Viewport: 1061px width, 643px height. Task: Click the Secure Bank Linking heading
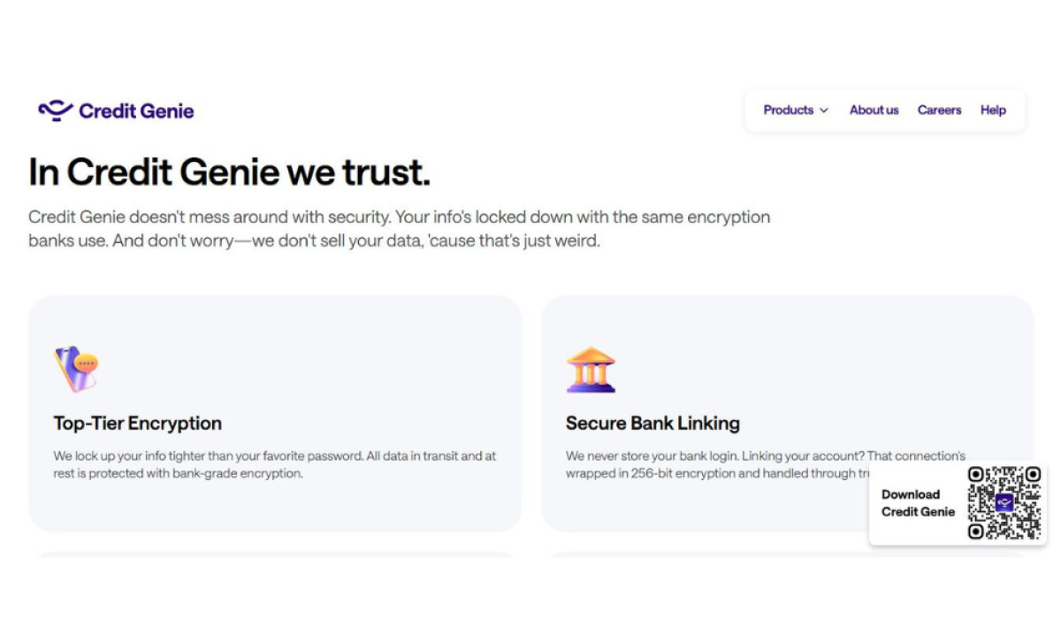click(653, 423)
